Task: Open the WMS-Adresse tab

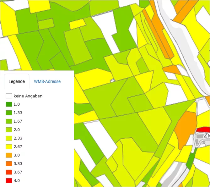Action: pyautogui.click(x=47, y=81)
